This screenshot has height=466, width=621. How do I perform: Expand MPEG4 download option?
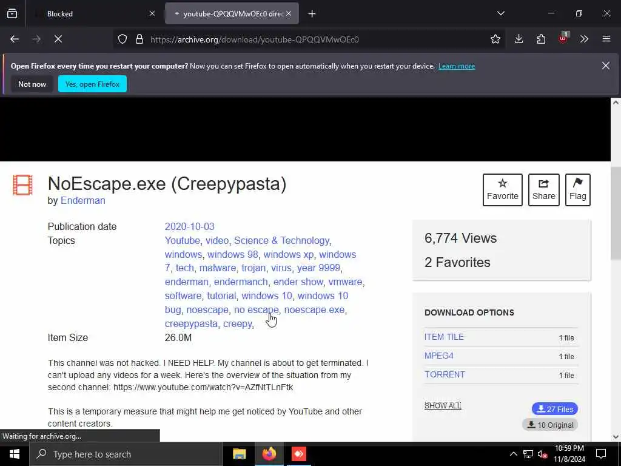pos(439,356)
